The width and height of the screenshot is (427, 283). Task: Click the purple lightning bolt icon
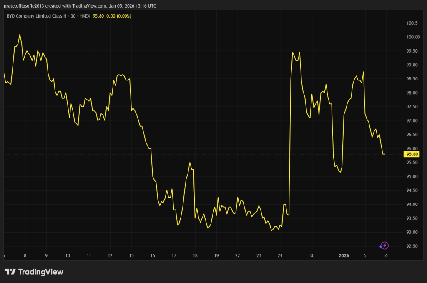coord(384,246)
